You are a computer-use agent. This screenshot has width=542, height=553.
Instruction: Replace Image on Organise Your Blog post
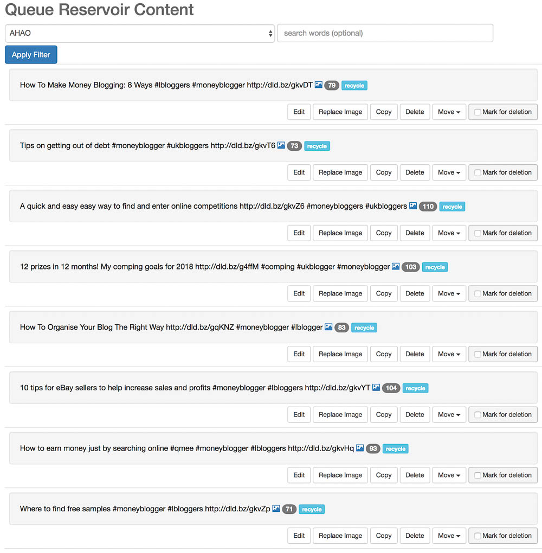340,354
